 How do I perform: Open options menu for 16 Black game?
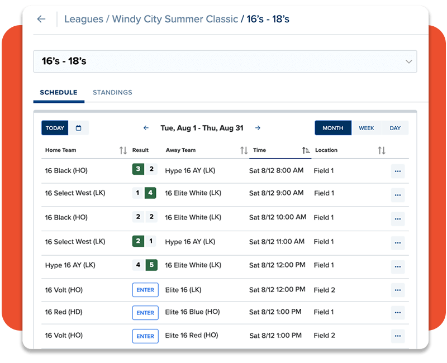coord(398,172)
